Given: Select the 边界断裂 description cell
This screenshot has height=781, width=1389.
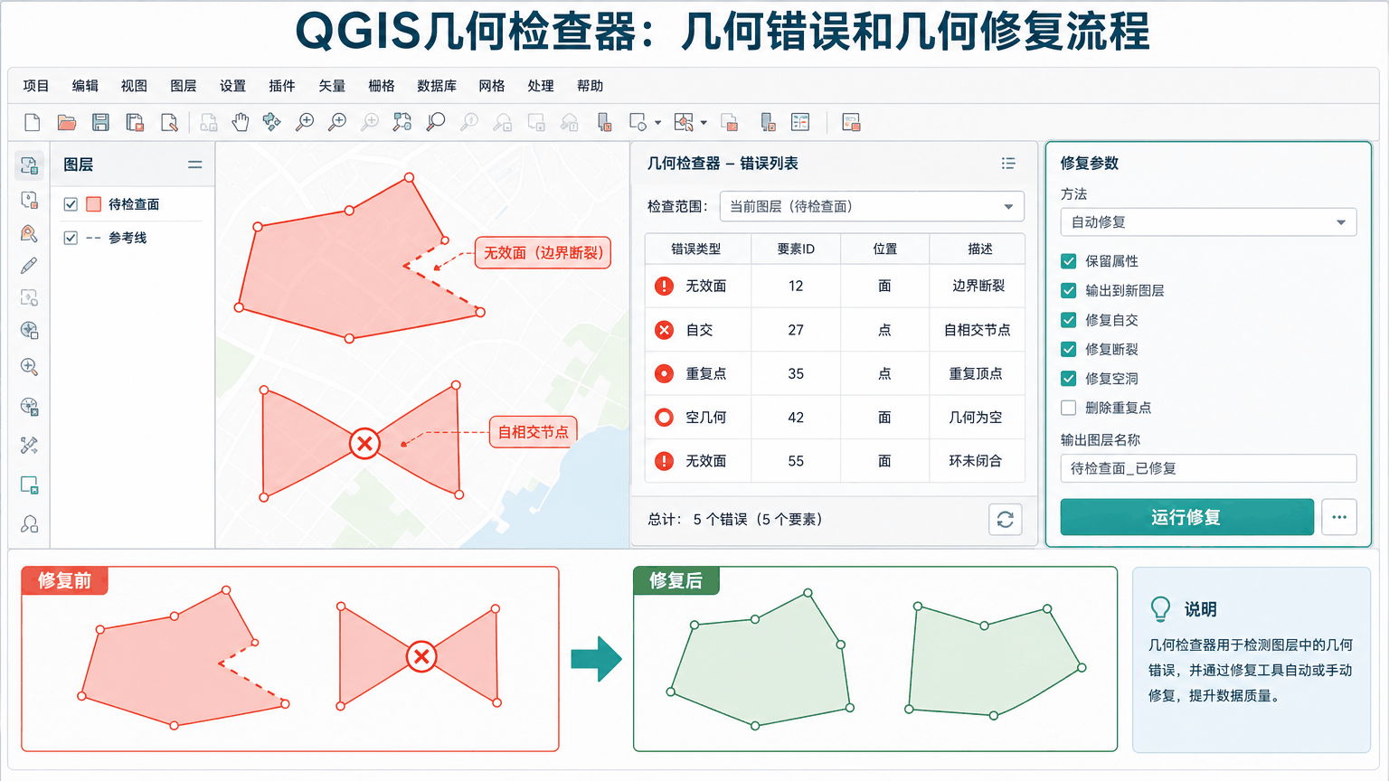Looking at the screenshot, I should coord(978,286).
